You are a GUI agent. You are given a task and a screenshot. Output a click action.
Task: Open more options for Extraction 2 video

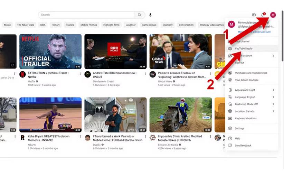(x=80, y=73)
